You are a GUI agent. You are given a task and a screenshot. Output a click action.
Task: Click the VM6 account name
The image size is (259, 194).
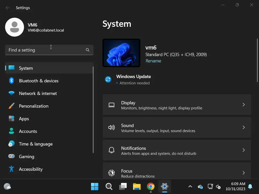tap(33, 25)
